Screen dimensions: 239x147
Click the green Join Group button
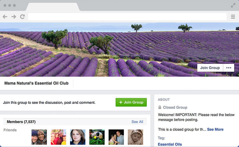coord(131,102)
